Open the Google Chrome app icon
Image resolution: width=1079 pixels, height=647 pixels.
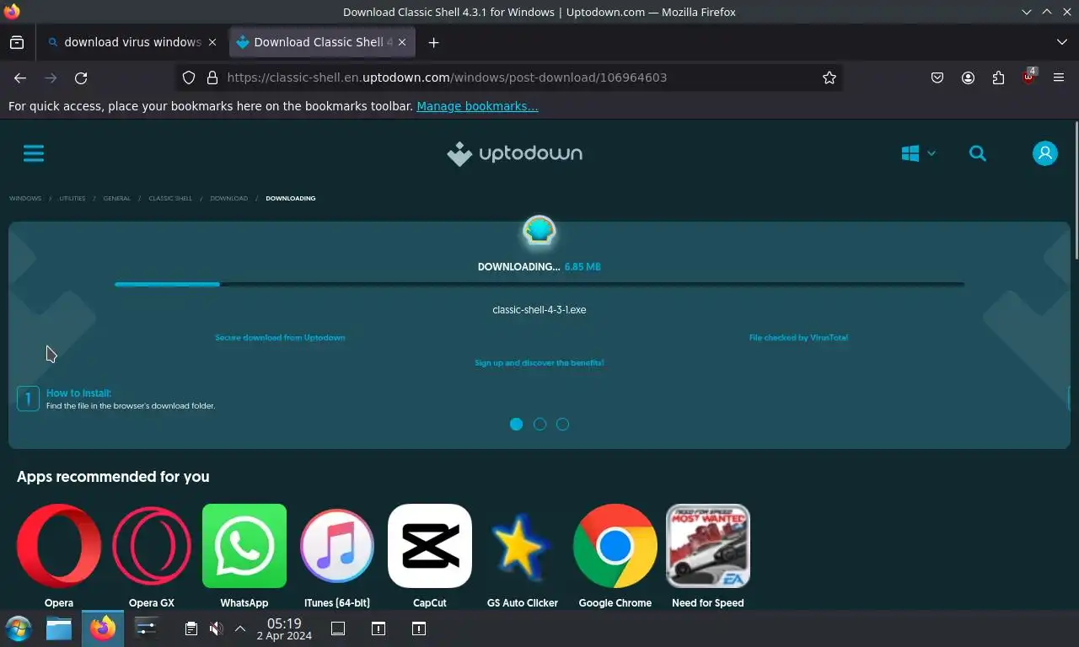click(615, 546)
